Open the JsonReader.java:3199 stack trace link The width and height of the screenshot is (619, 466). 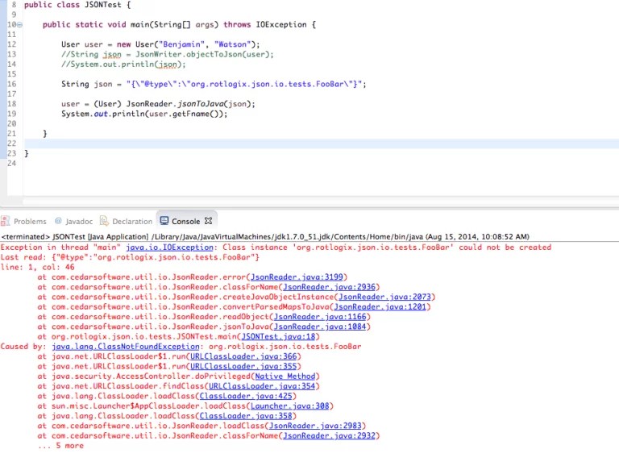pyautogui.click(x=297, y=277)
